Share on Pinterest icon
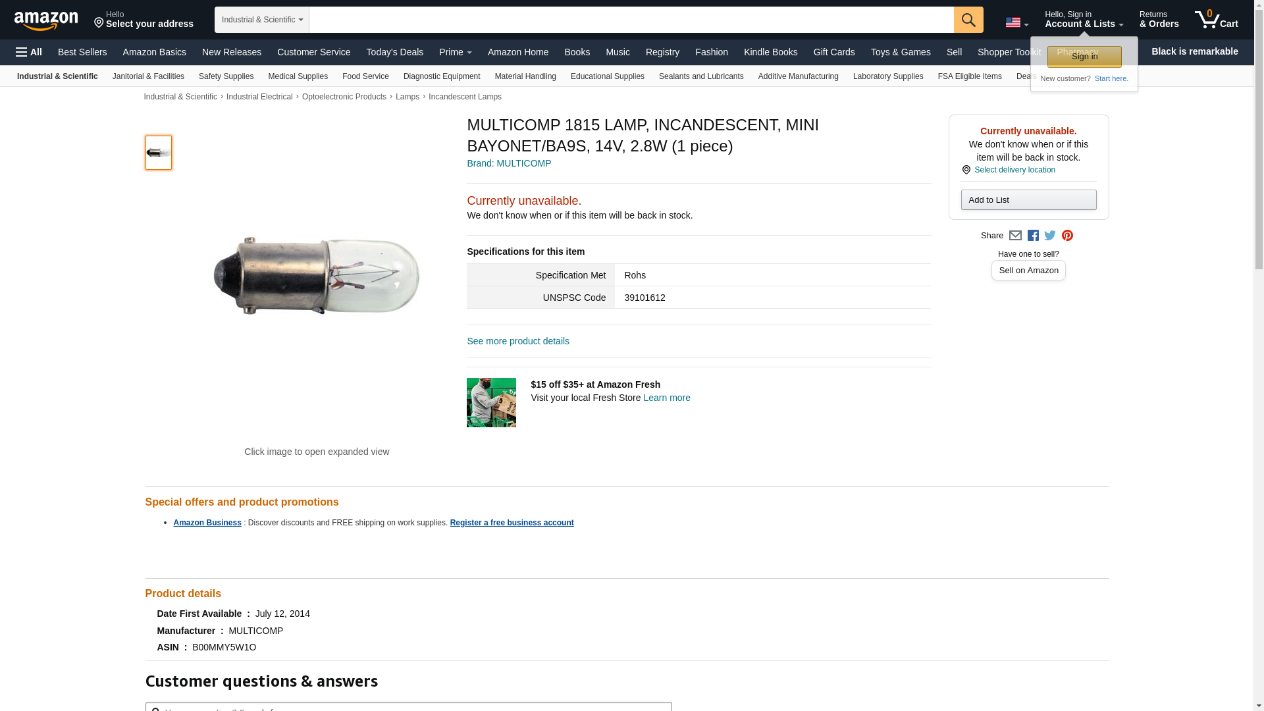The image size is (1264, 711). (x=1067, y=236)
